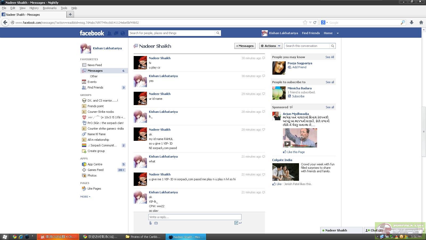Expand the Actions dropdown
426x240 pixels.
pos(271,46)
